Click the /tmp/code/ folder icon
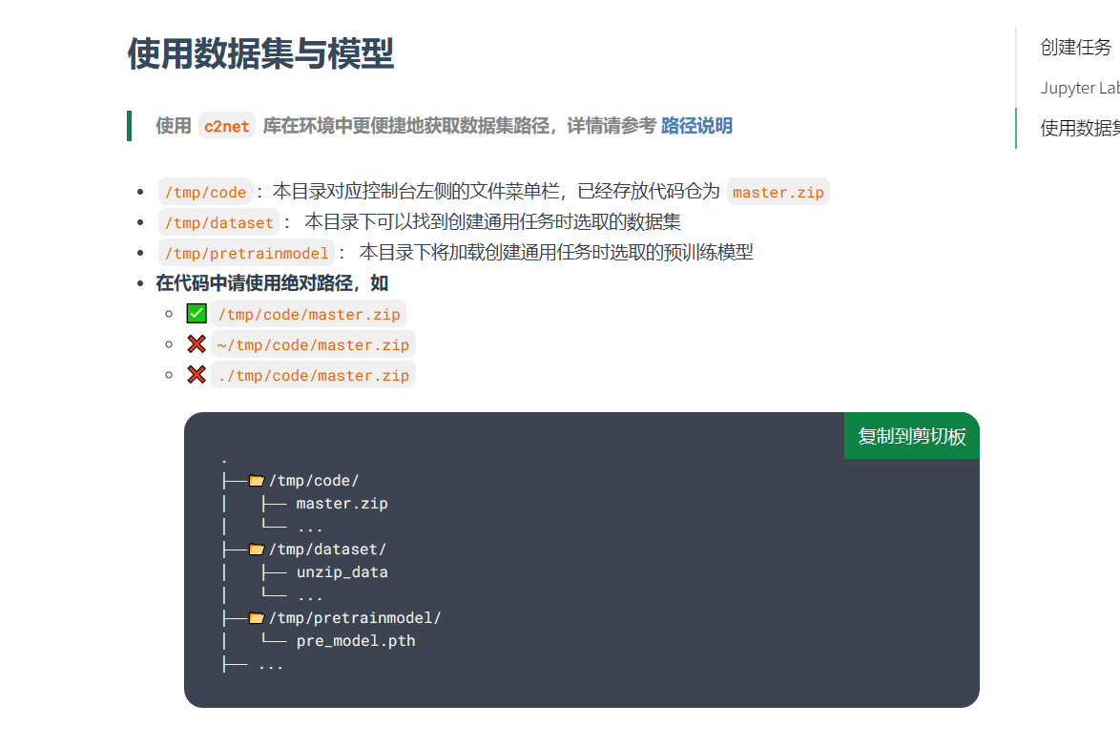 tap(257, 481)
